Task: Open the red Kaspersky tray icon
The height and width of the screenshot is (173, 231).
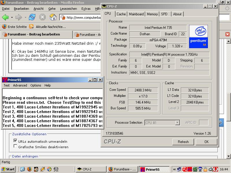Action: (184, 169)
